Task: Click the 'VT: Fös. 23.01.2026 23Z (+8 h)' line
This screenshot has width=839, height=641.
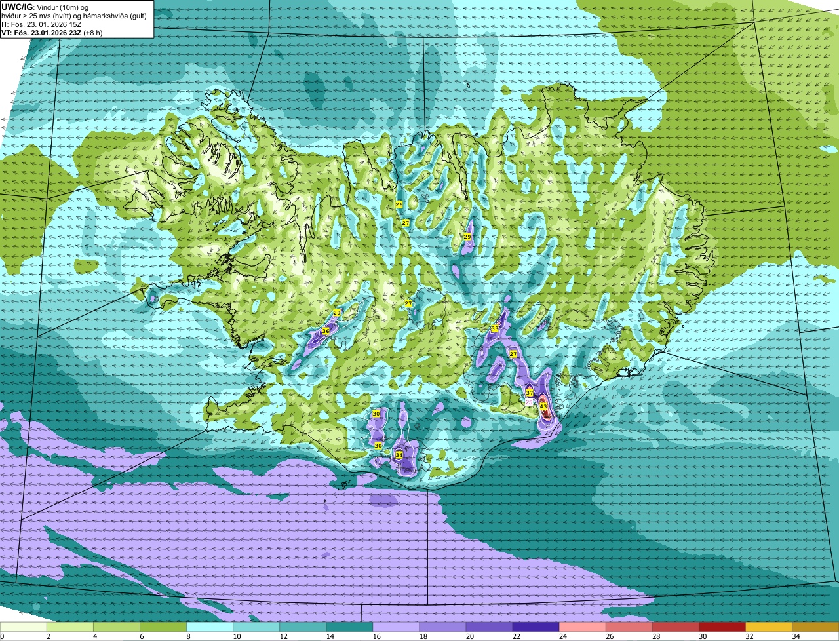Action: pos(52,33)
